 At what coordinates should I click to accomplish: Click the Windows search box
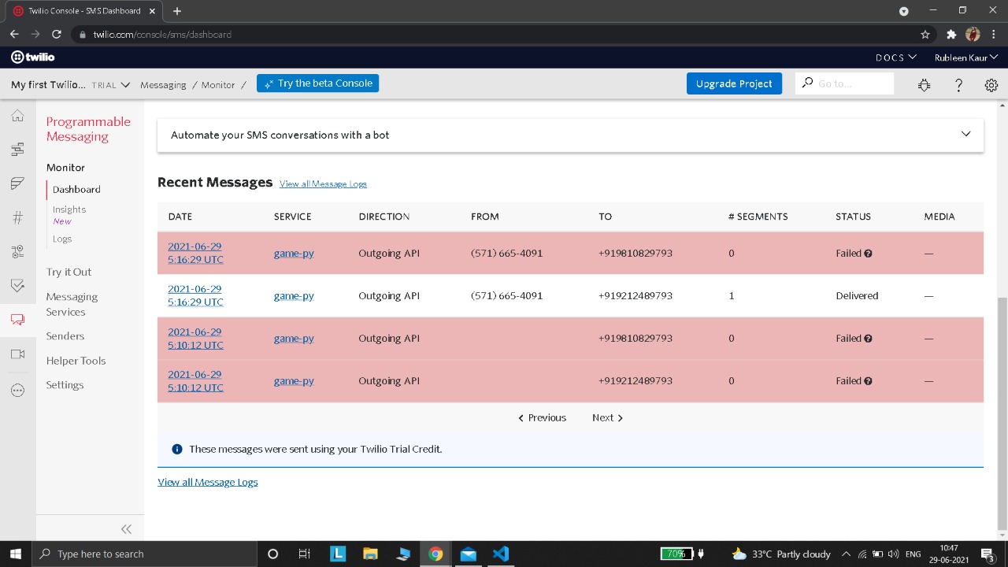144,554
